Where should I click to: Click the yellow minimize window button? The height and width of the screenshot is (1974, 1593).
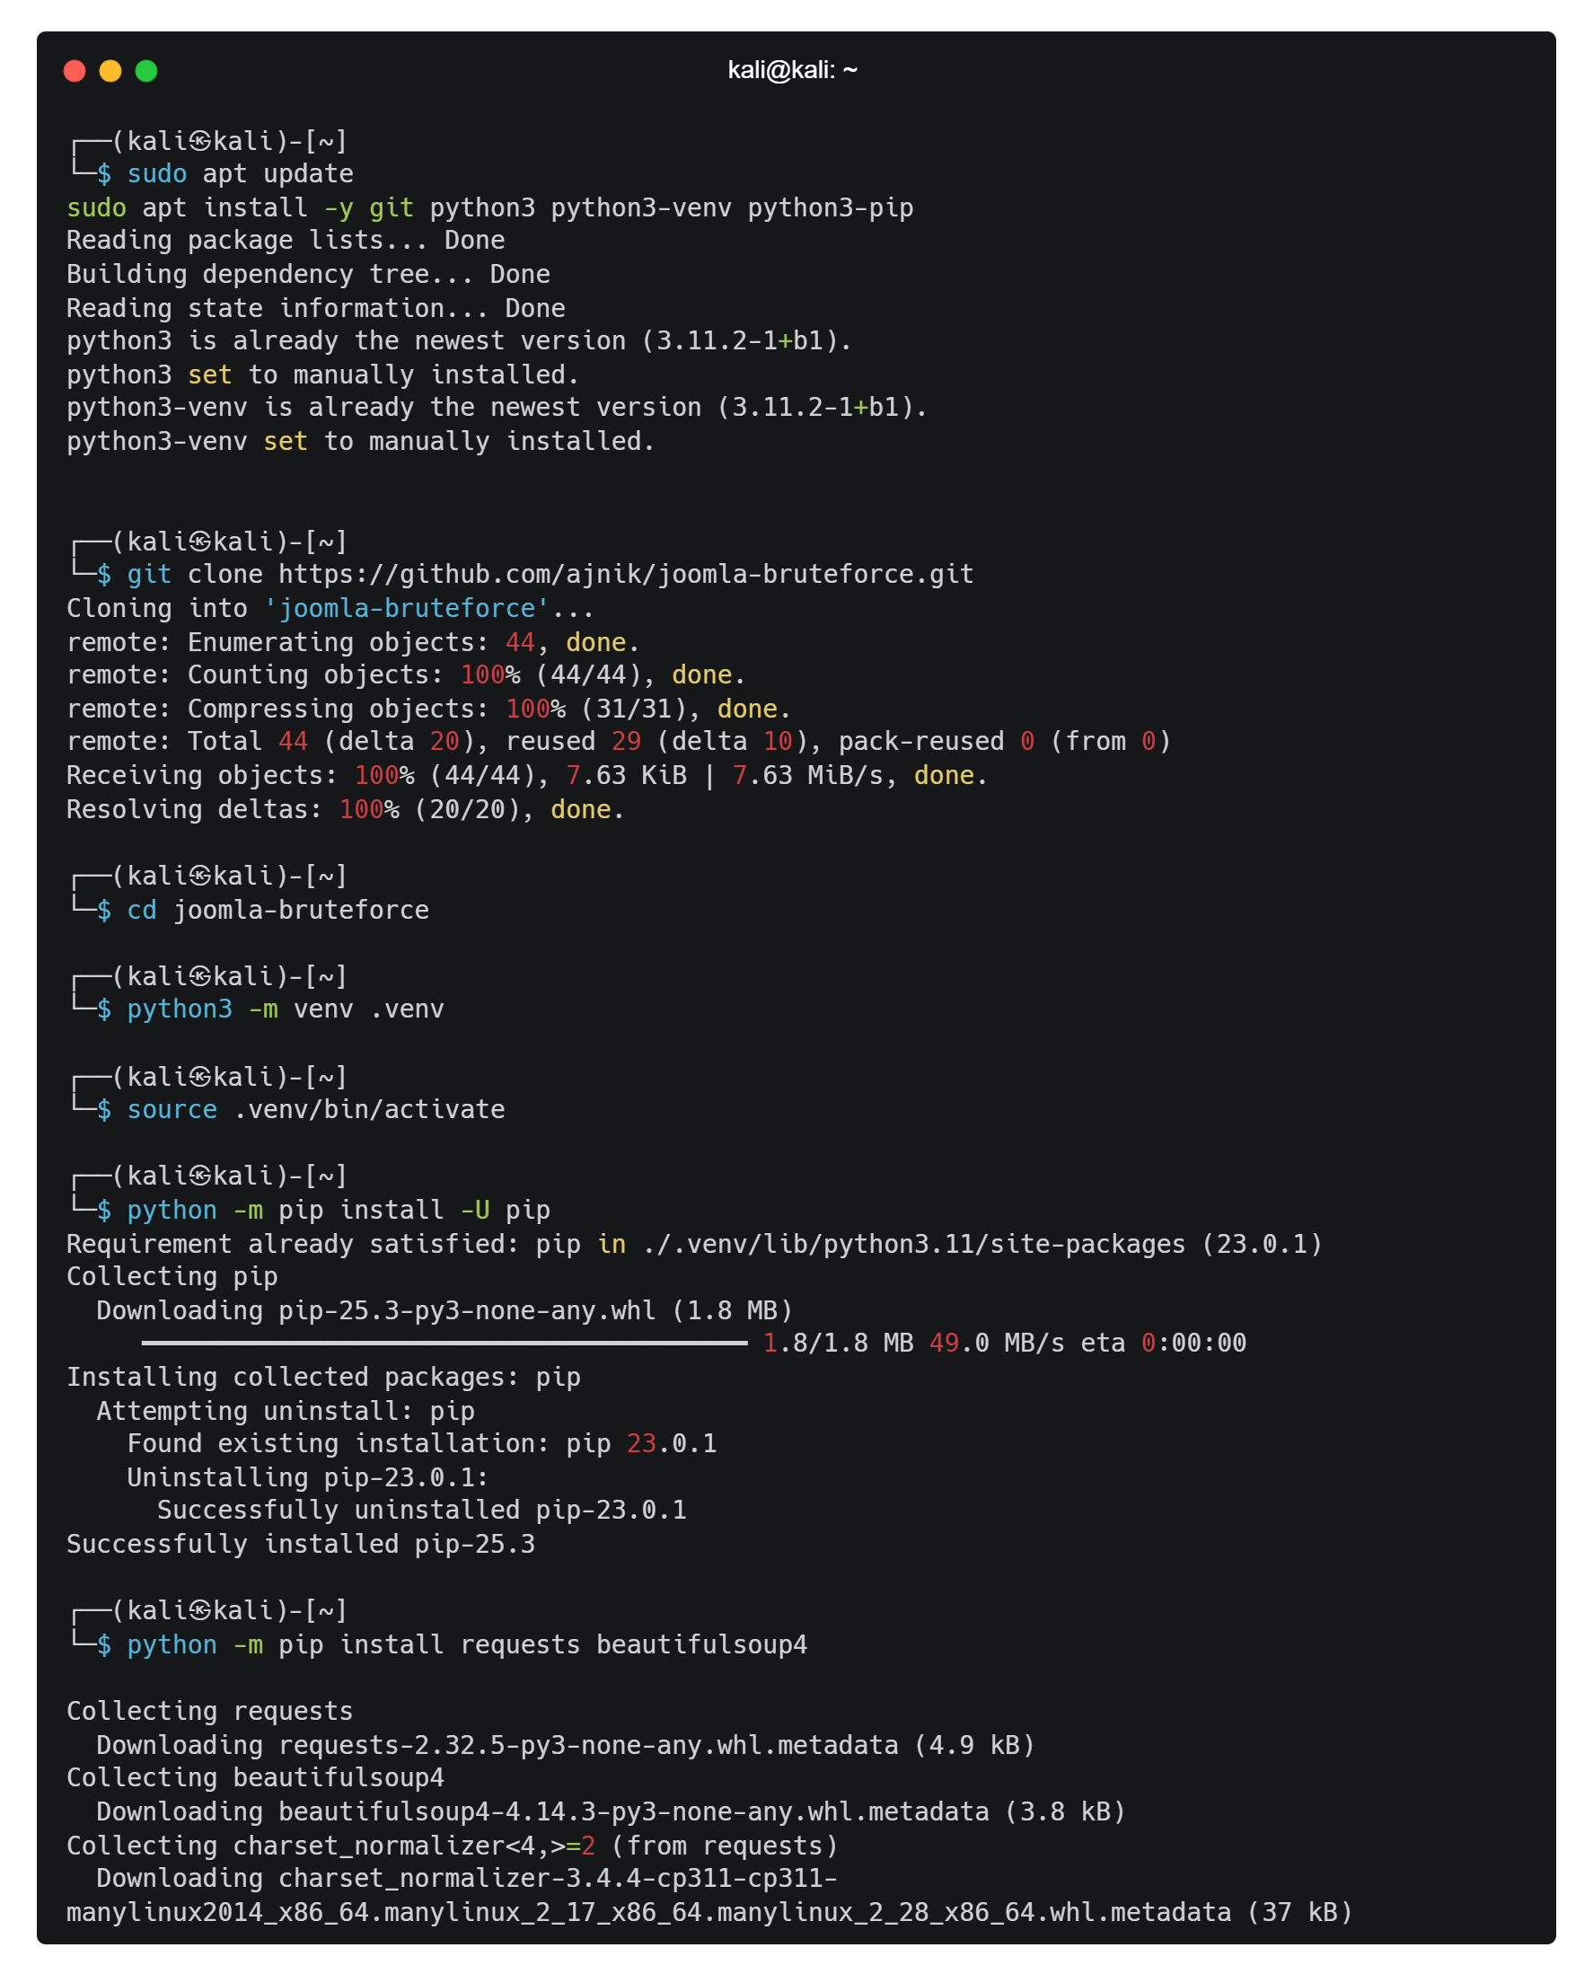pyautogui.click(x=110, y=70)
